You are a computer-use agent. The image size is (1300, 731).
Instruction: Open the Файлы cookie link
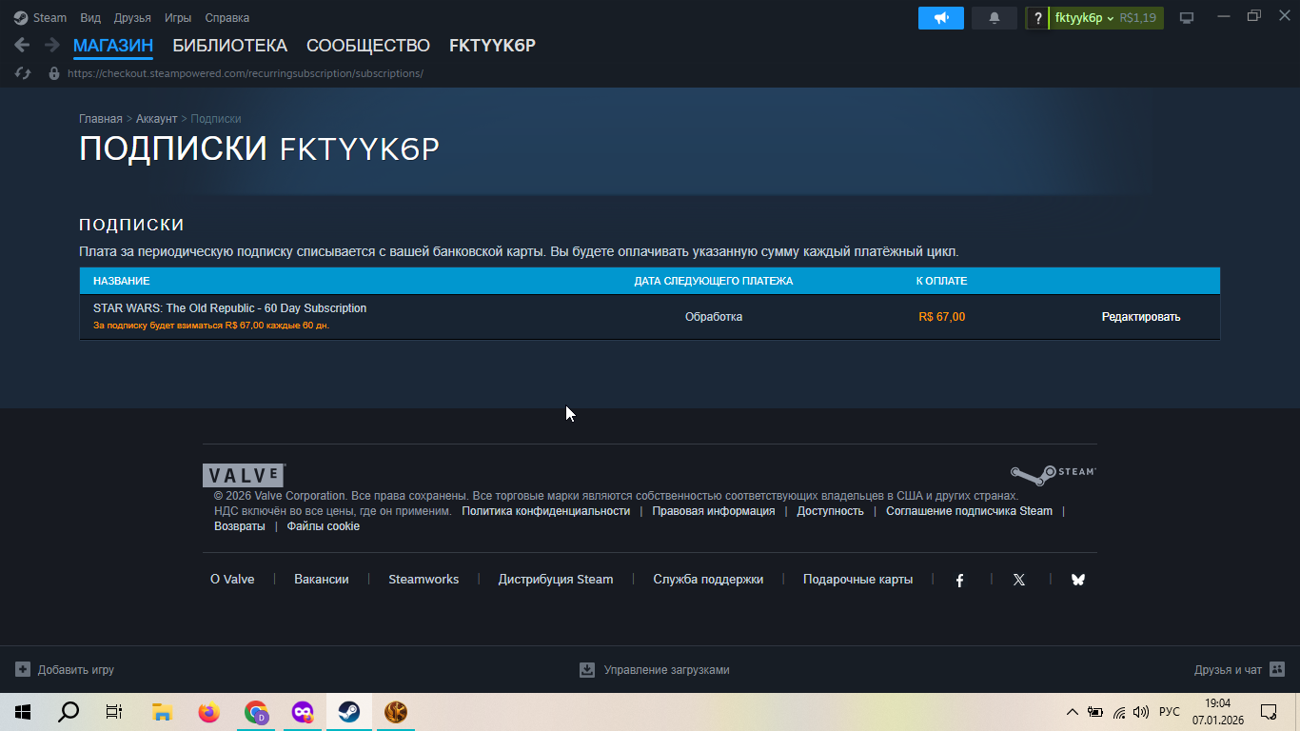324,526
